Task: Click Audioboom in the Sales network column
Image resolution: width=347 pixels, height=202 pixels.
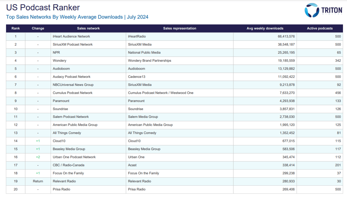Action: [x=61, y=69]
